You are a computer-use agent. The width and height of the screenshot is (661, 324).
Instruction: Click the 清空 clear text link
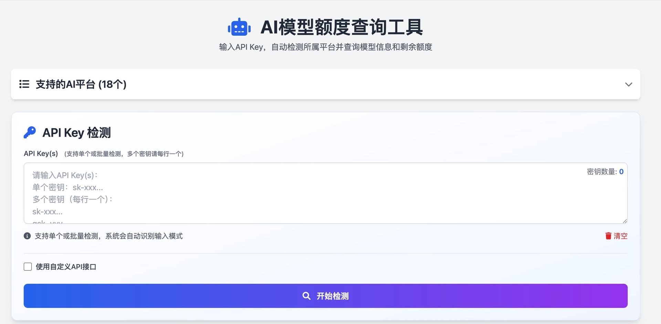pyautogui.click(x=620, y=236)
